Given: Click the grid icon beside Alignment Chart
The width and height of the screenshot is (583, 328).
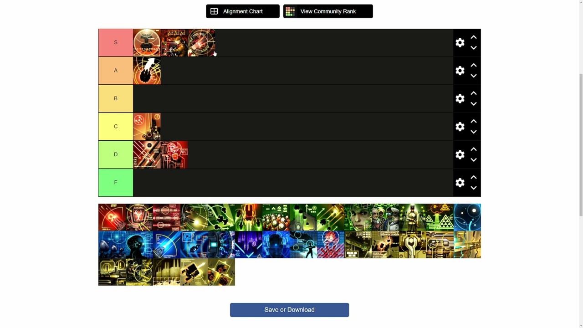Looking at the screenshot, I should click(214, 11).
